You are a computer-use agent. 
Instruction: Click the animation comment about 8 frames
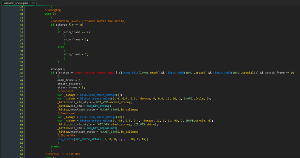point(88,21)
